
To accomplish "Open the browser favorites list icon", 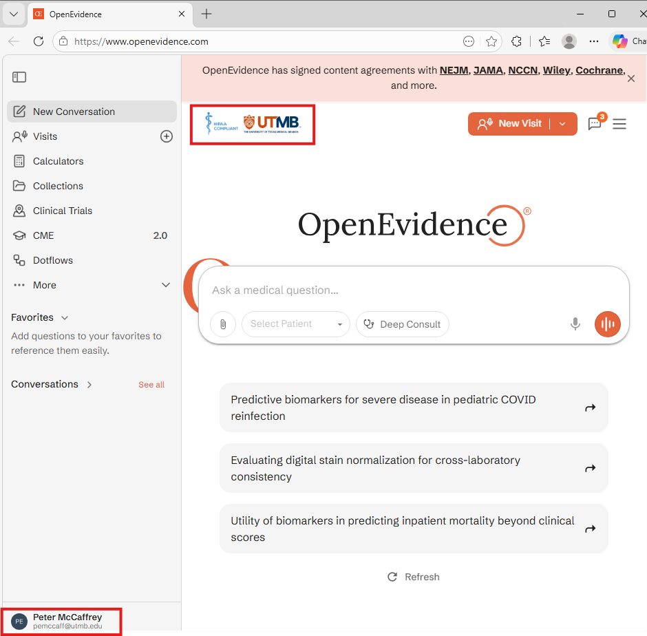I will click(544, 41).
